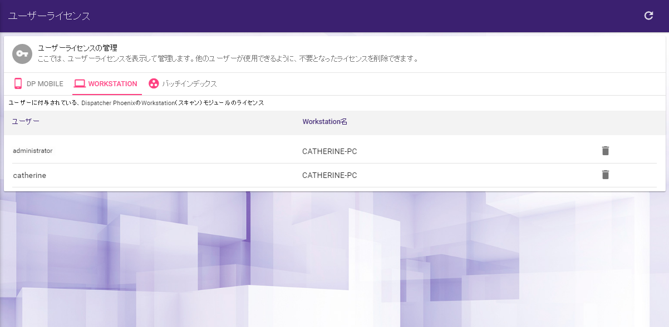Click the ユーザー column header
This screenshot has width=669, height=327.
pyautogui.click(x=26, y=121)
